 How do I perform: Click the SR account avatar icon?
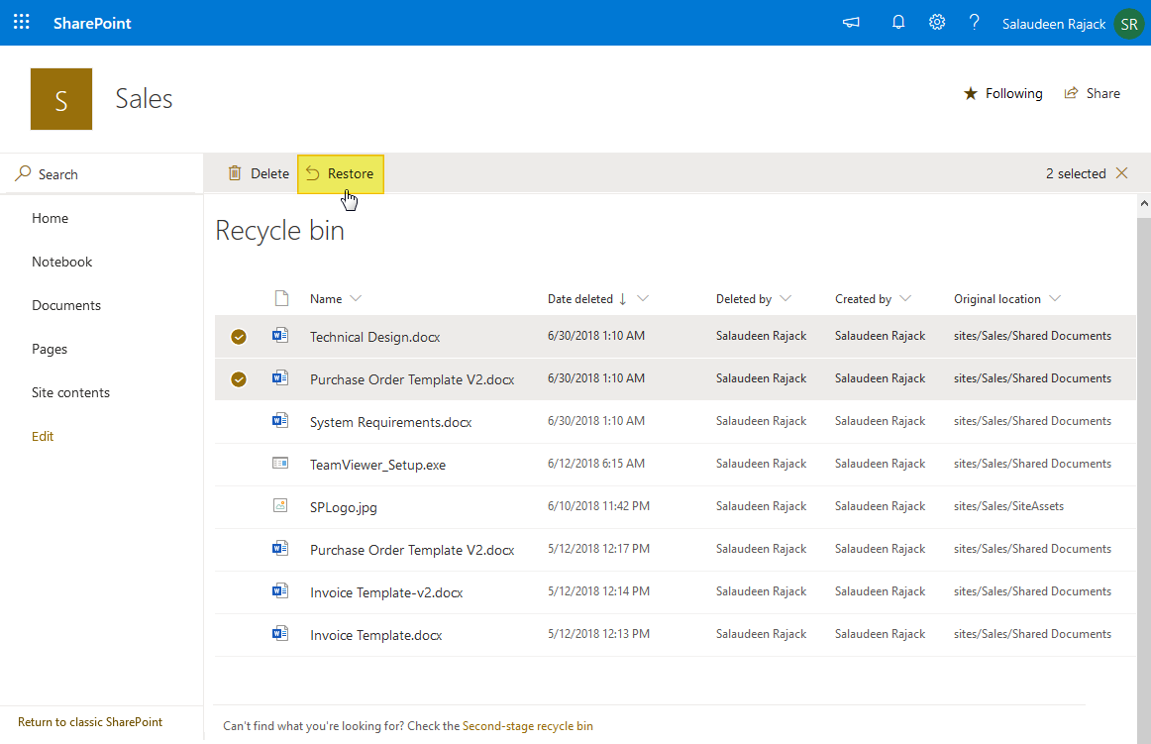1129,23
